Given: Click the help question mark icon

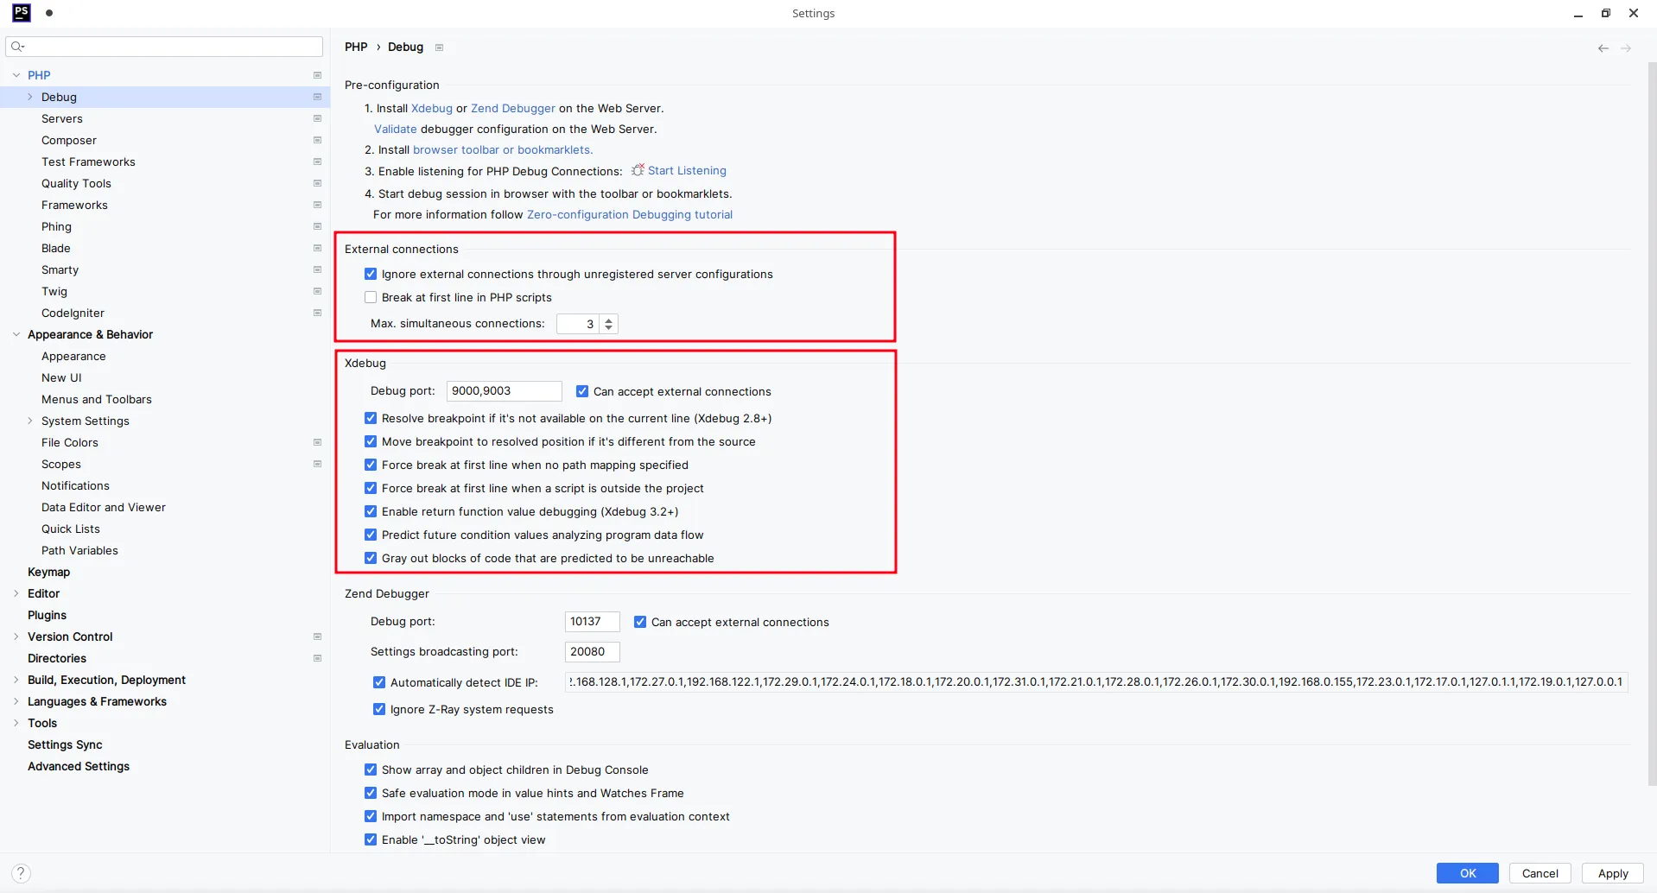Looking at the screenshot, I should pyautogui.click(x=22, y=873).
